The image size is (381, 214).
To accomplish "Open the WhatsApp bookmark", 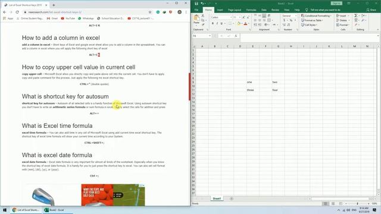I will (x=86, y=18).
